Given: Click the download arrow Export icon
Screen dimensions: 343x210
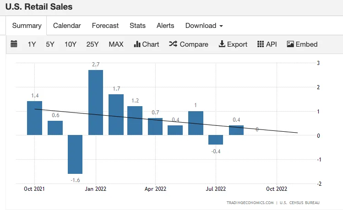Looking at the screenshot, I should click(x=222, y=44).
